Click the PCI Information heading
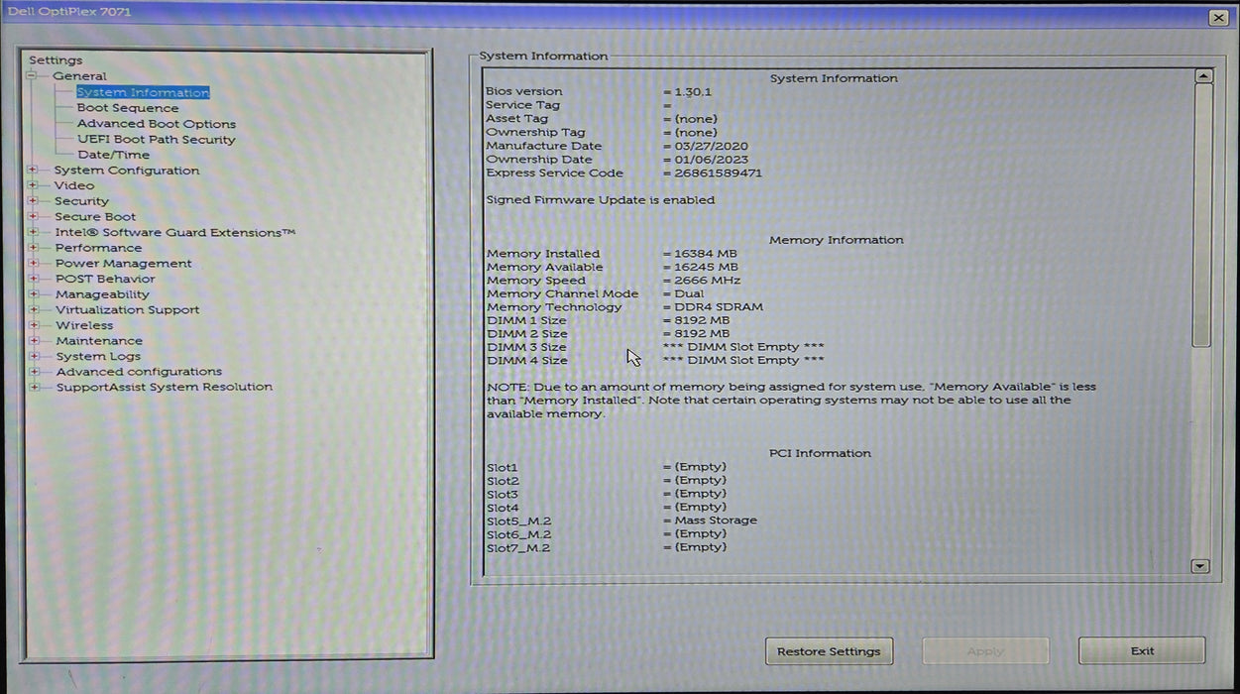The height and width of the screenshot is (694, 1240). tap(820, 453)
